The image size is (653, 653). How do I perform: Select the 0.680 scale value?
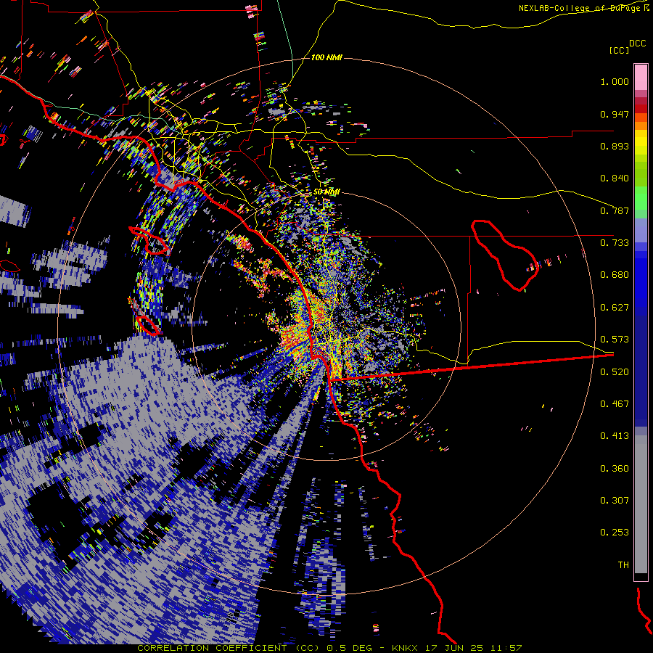615,275
